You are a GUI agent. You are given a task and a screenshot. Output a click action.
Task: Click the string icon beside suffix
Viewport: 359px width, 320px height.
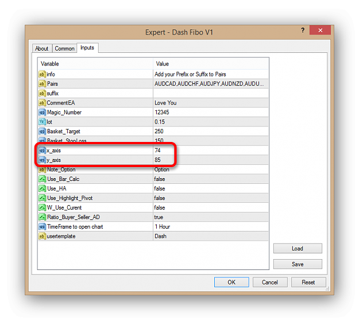[x=42, y=93]
